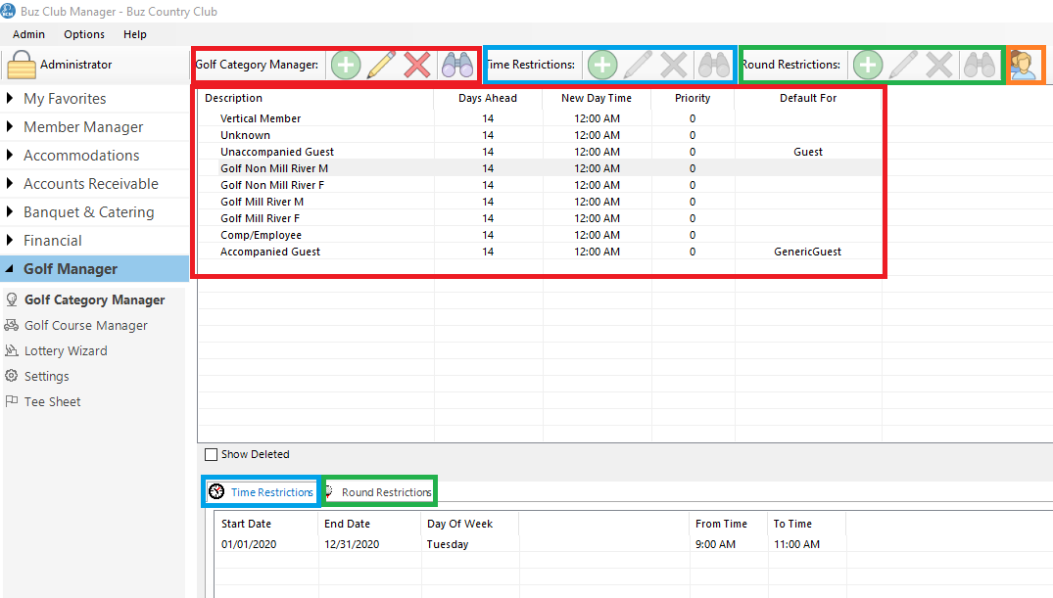
Task: Switch to the Round Restrictions tab
Action: coord(386,492)
